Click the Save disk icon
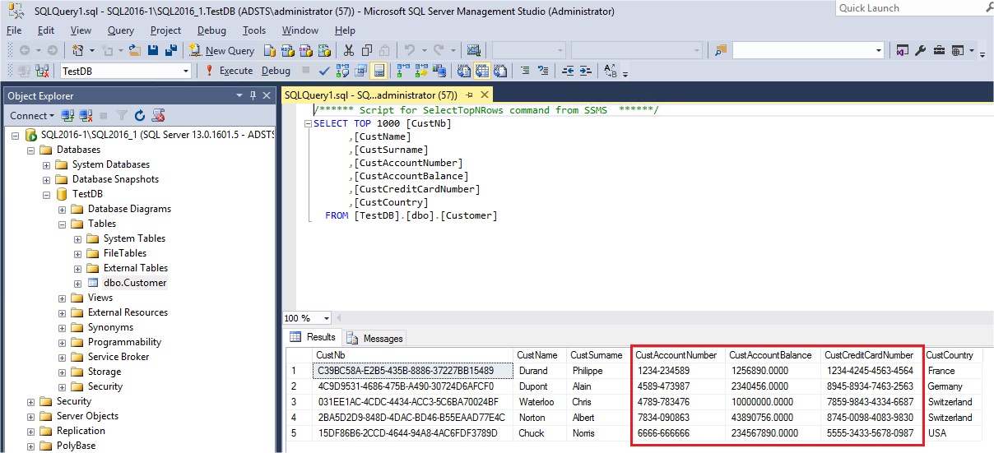The width and height of the screenshot is (994, 453). pos(153,50)
